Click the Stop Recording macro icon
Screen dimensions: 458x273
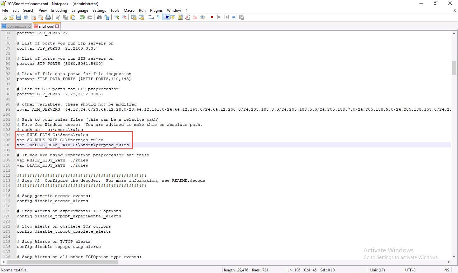[219, 17]
